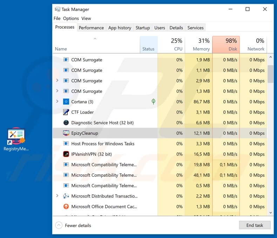
Task: Select Microsoft Office Document Cac... row
Action: [x=160, y=206]
